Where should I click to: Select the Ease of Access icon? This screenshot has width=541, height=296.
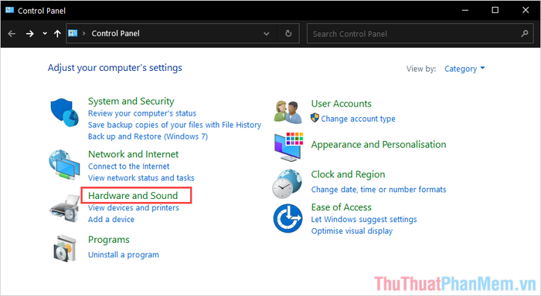288,218
